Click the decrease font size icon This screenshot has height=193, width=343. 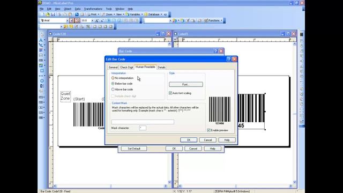click(102, 20)
